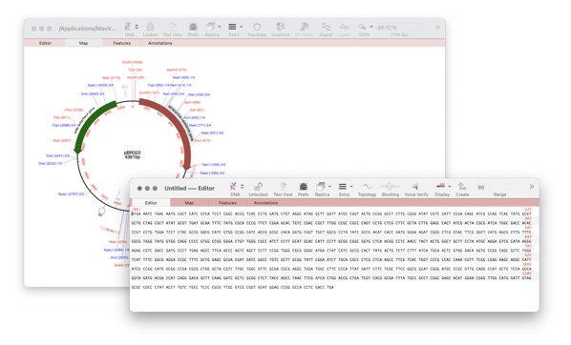Expand the Display dropdown arrow
This screenshot has height=345, width=571.
pyautogui.click(x=449, y=187)
